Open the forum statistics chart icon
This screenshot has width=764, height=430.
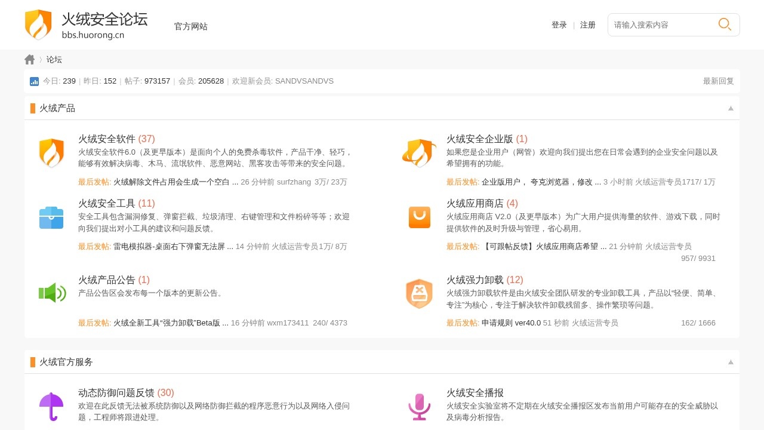34,81
